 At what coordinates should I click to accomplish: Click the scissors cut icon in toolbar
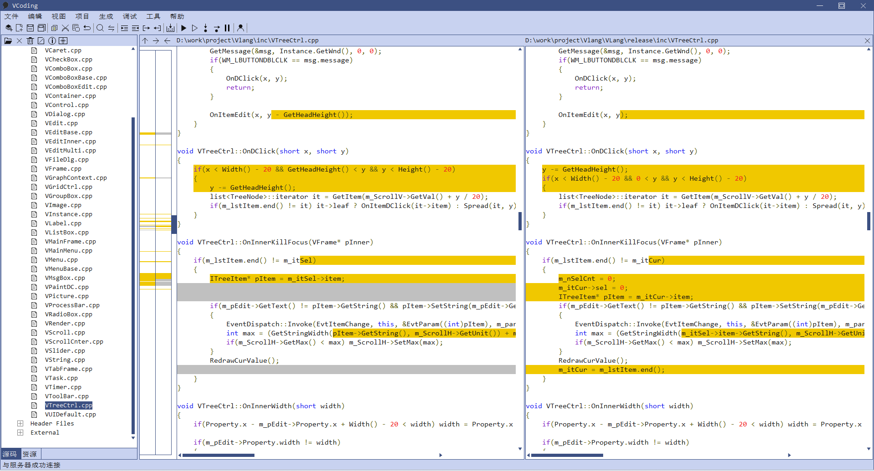[x=65, y=28]
